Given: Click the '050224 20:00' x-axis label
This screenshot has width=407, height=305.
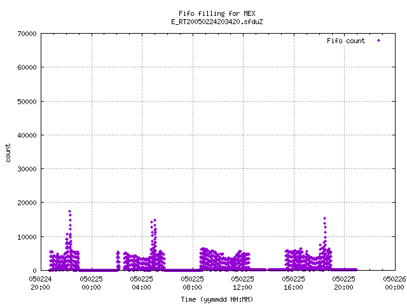Looking at the screenshot, I should click(x=40, y=283).
